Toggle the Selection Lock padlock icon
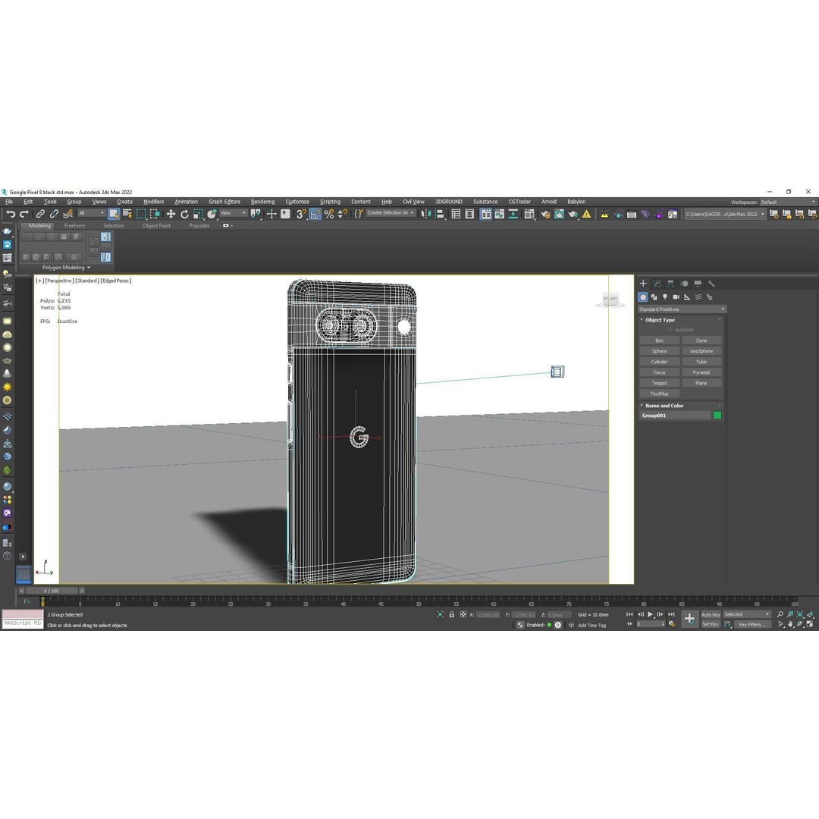 click(452, 614)
